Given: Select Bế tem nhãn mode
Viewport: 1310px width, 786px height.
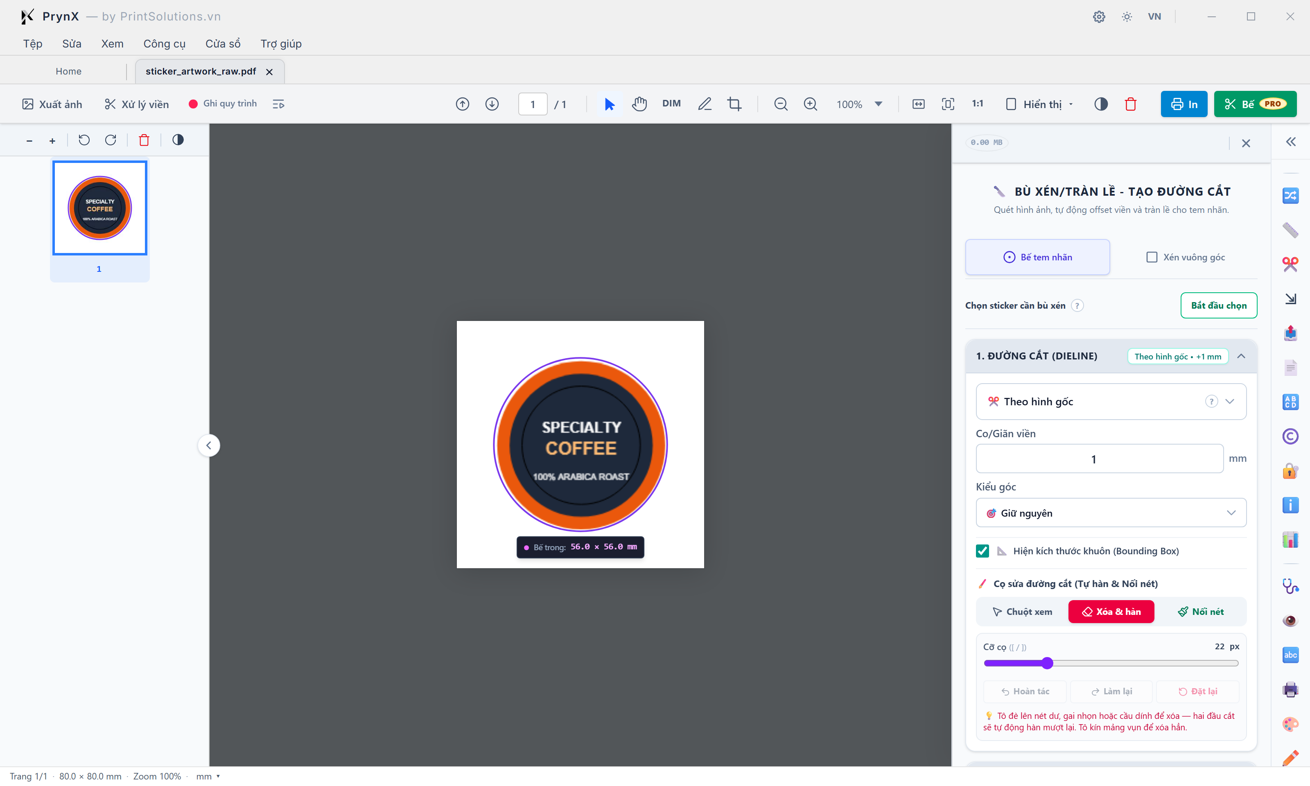Looking at the screenshot, I should pos(1037,257).
